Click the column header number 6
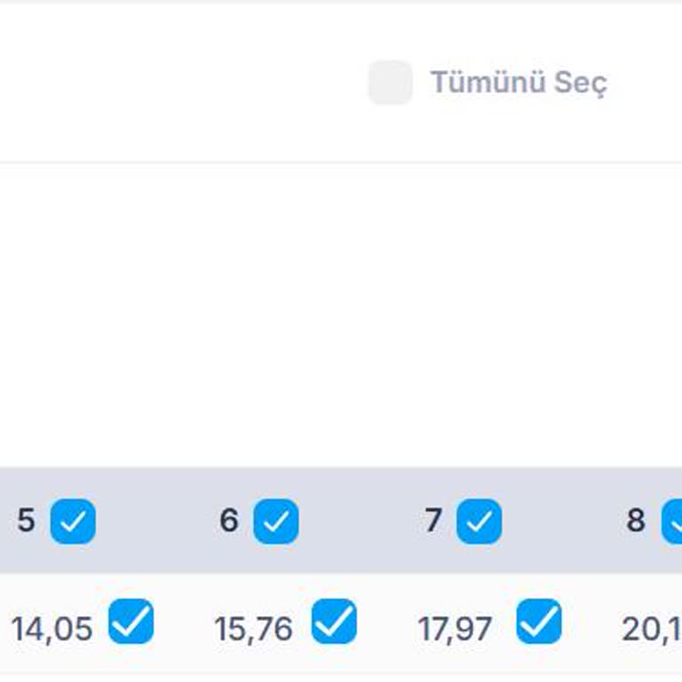Screen dimensions: 682x682 pyautogui.click(x=229, y=520)
